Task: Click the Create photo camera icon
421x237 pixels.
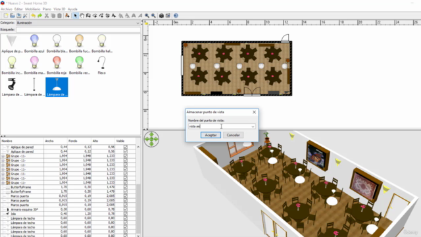Action: coord(161,16)
